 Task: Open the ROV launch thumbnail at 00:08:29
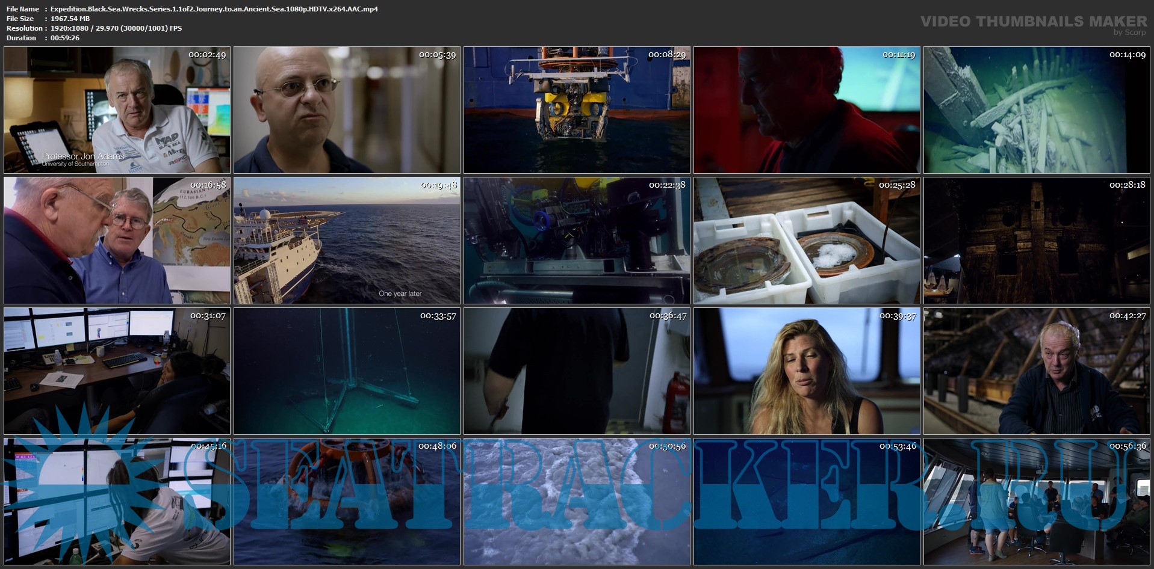pos(577,110)
